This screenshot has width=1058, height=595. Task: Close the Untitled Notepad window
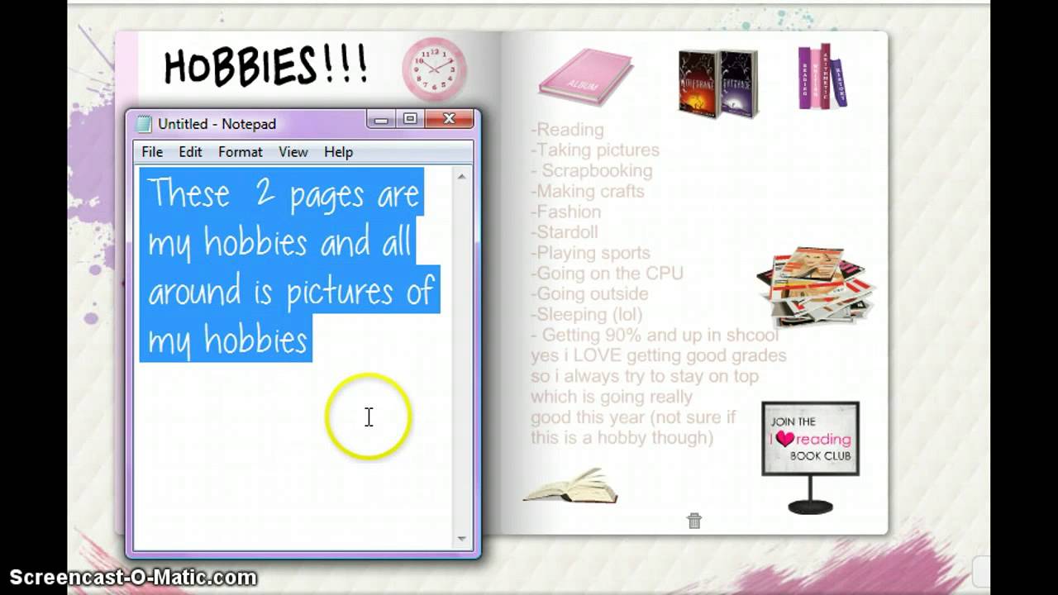pos(449,120)
